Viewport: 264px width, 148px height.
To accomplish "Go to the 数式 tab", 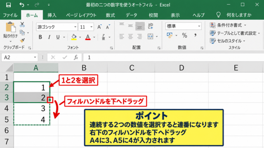I will (111, 15).
